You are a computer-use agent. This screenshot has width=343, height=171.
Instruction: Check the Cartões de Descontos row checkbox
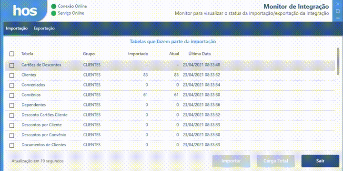pyautogui.click(x=11, y=65)
